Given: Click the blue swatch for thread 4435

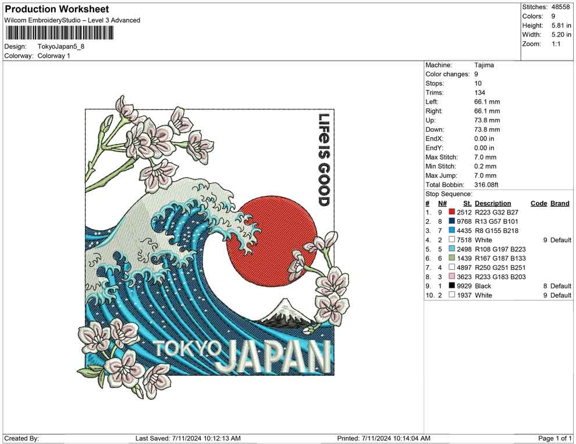Looking at the screenshot, I should [451, 230].
